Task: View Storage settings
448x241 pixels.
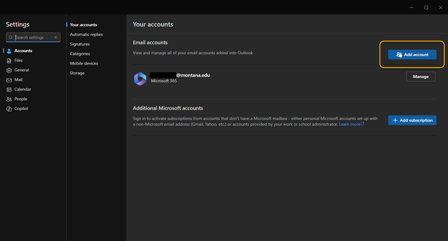Action: point(77,73)
